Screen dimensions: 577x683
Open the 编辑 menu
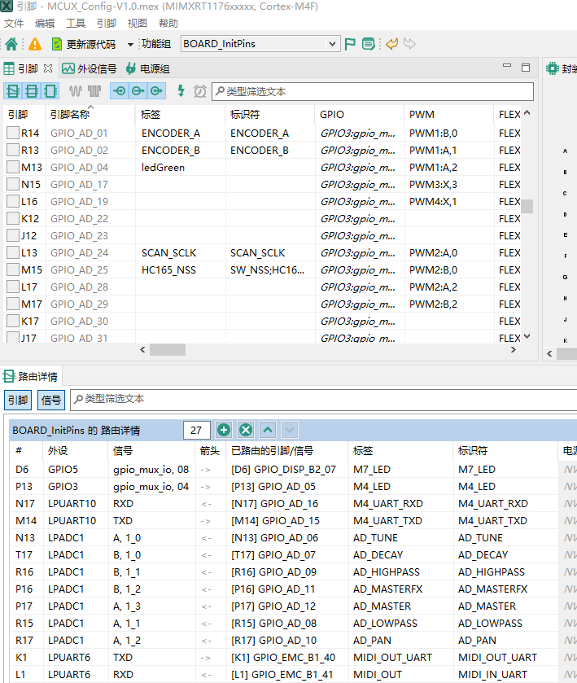pyautogui.click(x=45, y=23)
